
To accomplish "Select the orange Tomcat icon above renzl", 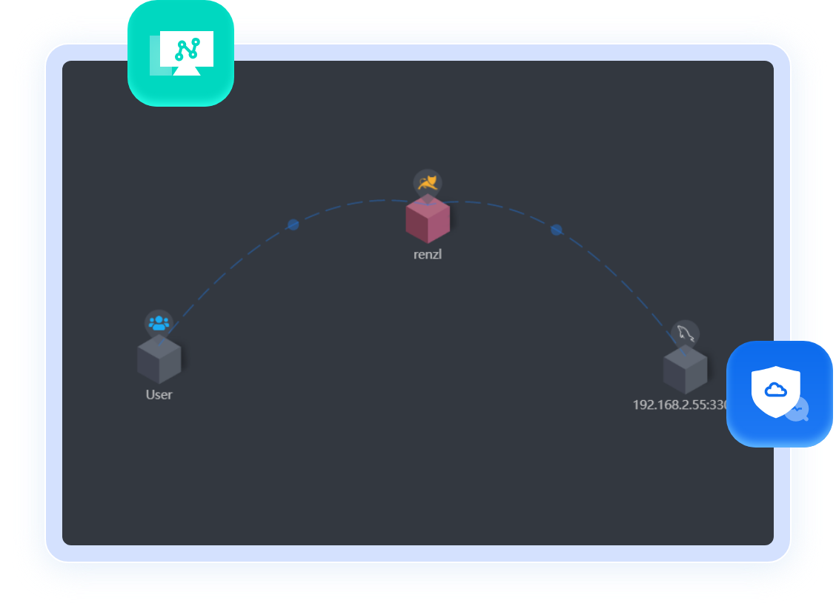I will 427,182.
